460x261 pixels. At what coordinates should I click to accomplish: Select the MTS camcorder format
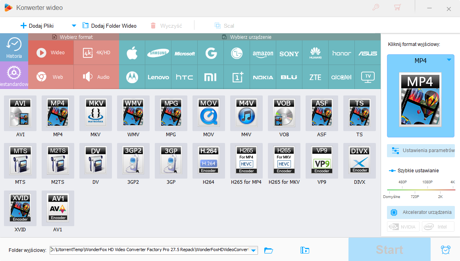point(20,161)
